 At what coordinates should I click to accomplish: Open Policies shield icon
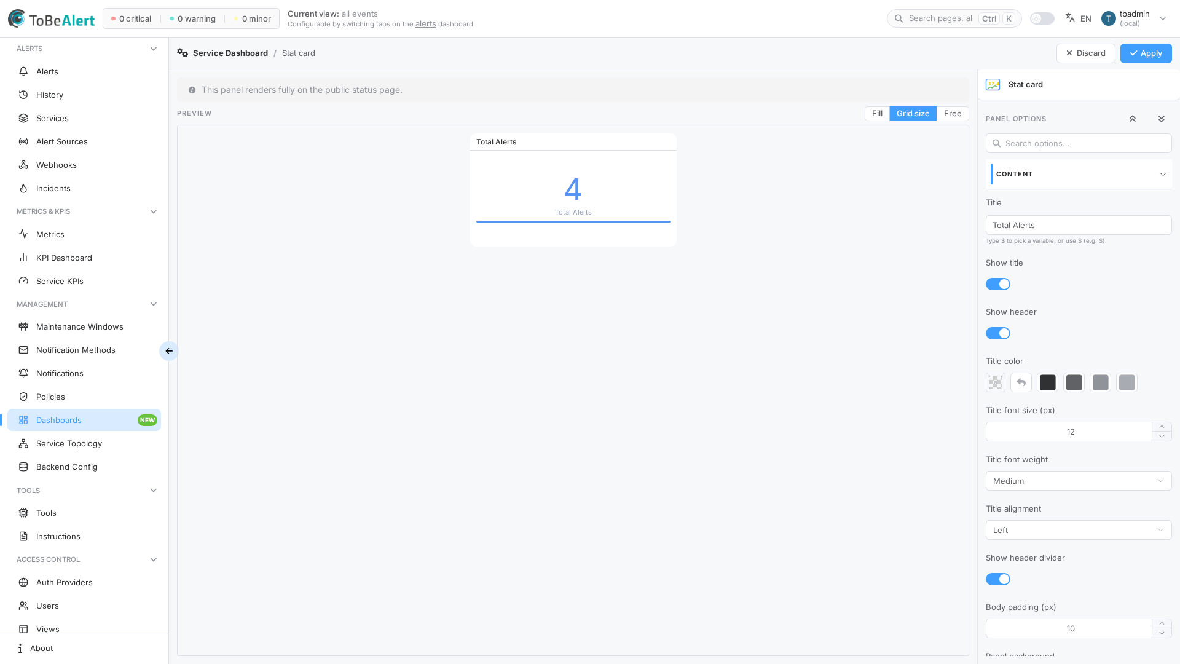pyautogui.click(x=23, y=397)
